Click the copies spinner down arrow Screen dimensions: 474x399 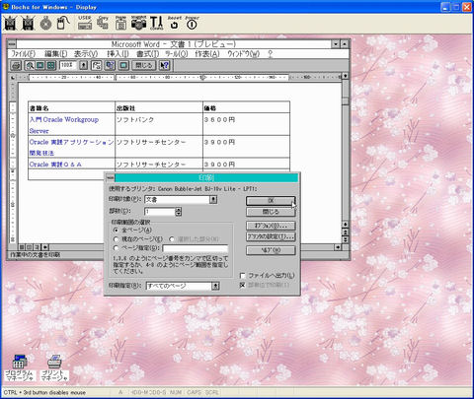point(178,214)
